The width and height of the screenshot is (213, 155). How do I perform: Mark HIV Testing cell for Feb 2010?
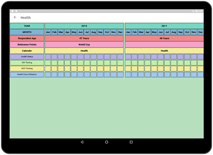54,63
